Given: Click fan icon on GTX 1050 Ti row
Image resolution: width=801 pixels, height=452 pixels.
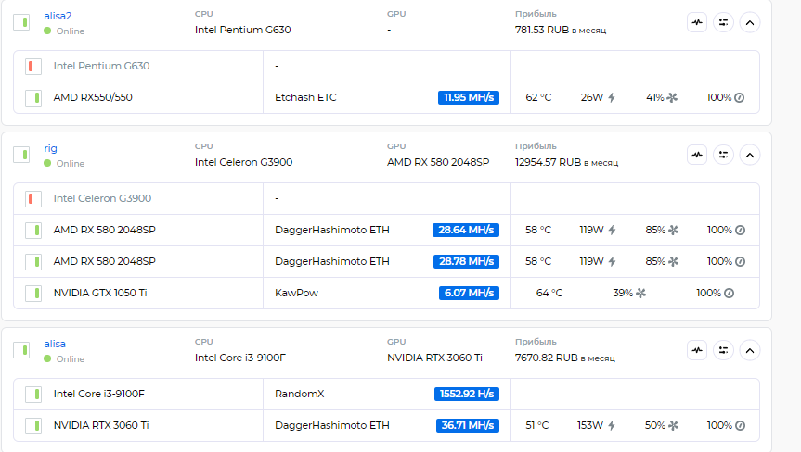Looking at the screenshot, I should pos(641,293).
